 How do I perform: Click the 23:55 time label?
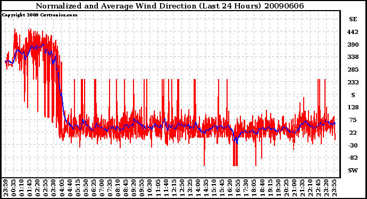tap(334, 188)
